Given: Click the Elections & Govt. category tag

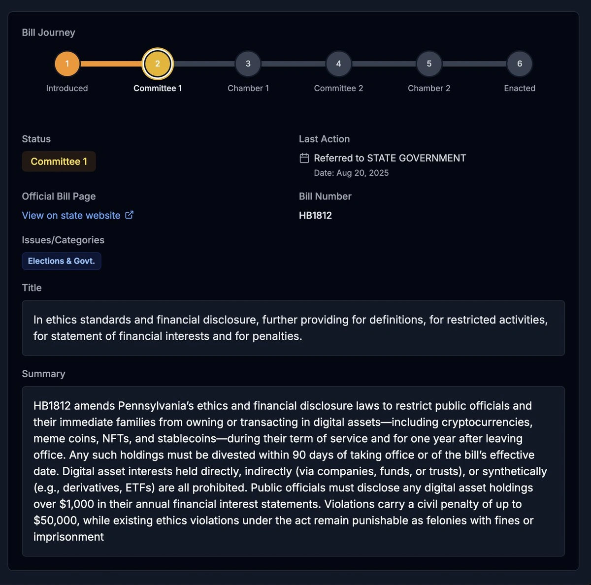Looking at the screenshot, I should 62,261.
